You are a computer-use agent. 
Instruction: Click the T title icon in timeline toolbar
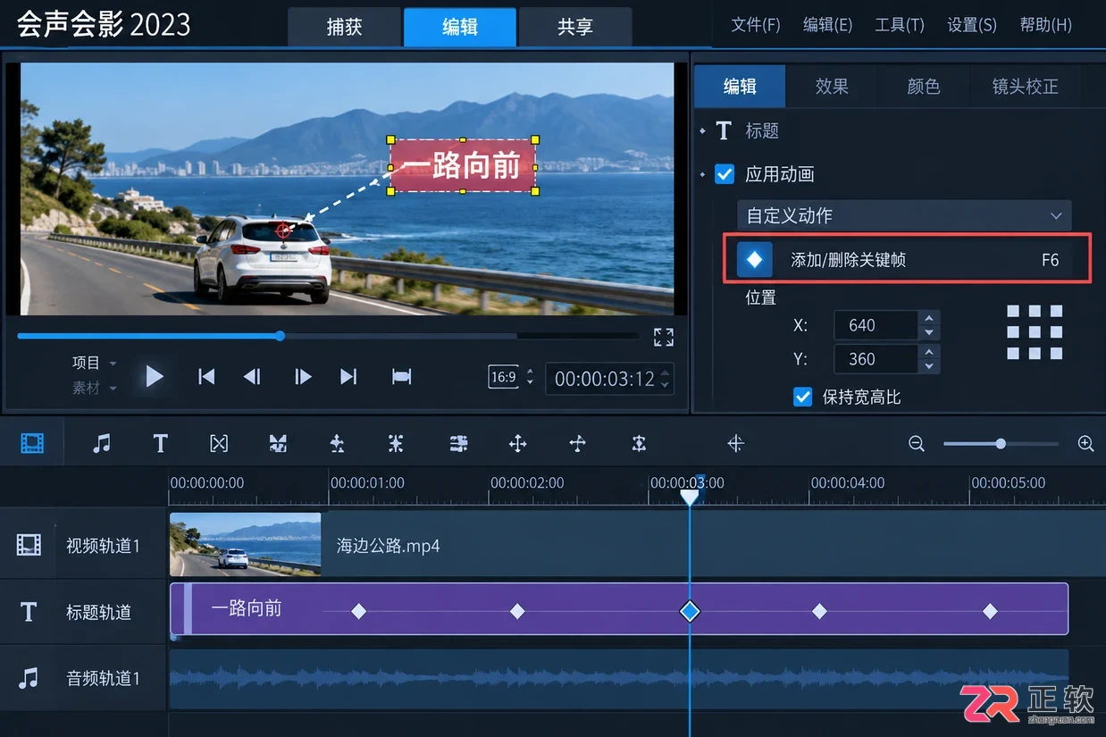pos(160,443)
